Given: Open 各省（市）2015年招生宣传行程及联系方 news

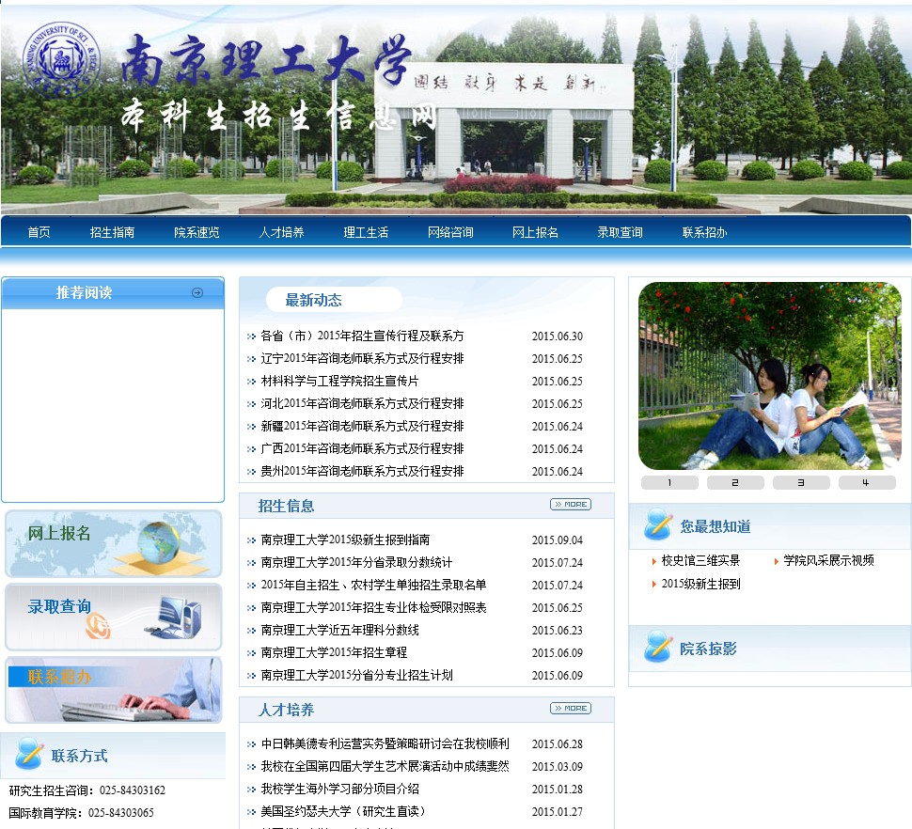Looking at the screenshot, I should coord(362,336).
